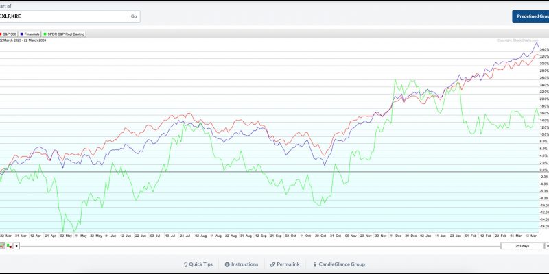This screenshot has height=274, width=549.
Task: Click the 253 days slider handle
Action: [522, 246]
